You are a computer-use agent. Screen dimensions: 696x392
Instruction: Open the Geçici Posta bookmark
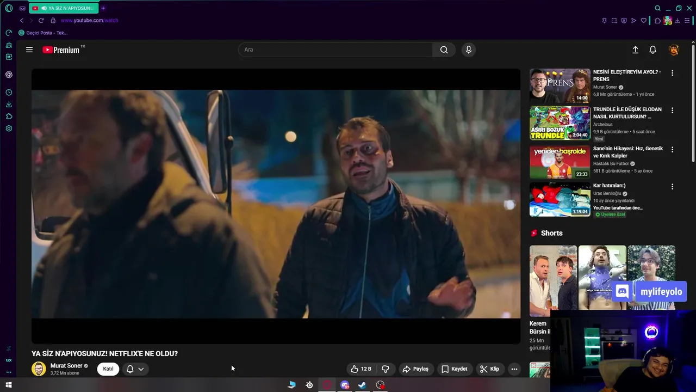[43, 33]
